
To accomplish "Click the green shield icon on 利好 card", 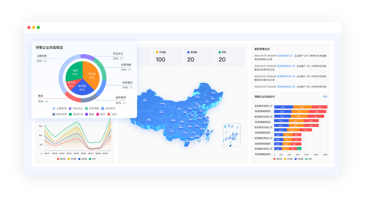I will pos(220,53).
